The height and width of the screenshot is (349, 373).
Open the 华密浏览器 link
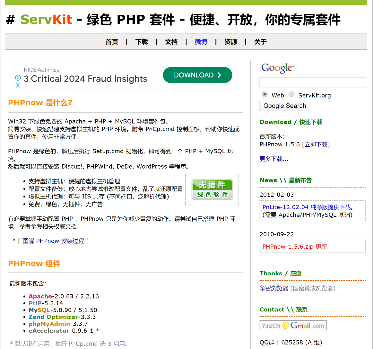pyautogui.click(x=274, y=288)
